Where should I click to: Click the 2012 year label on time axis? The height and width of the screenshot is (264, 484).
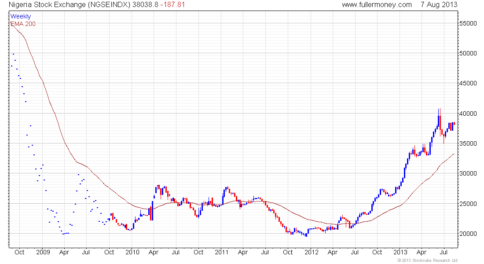click(x=311, y=252)
